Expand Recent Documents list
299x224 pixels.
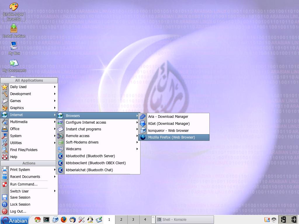(29, 177)
